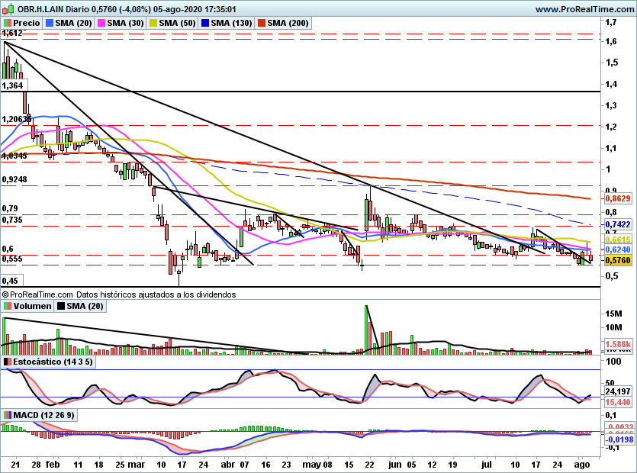Select the blue SMA (20) color swatch

(51, 24)
